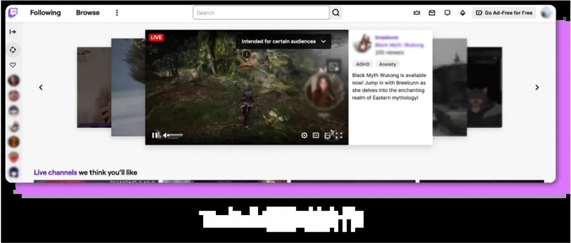Click the heart followed channels icon
Viewport: 571px width, 243px height.
[13, 65]
